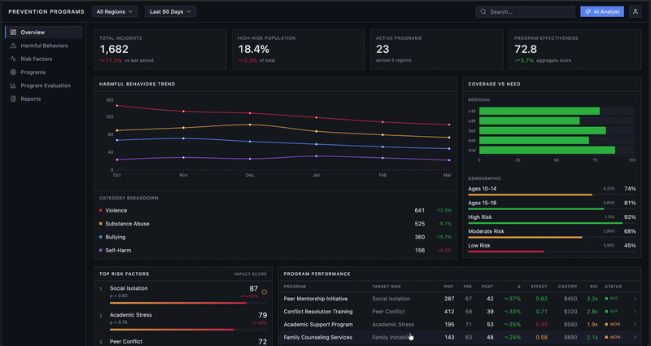
Task: Click the Overview grid icon in sidebar
Action: coord(13,33)
